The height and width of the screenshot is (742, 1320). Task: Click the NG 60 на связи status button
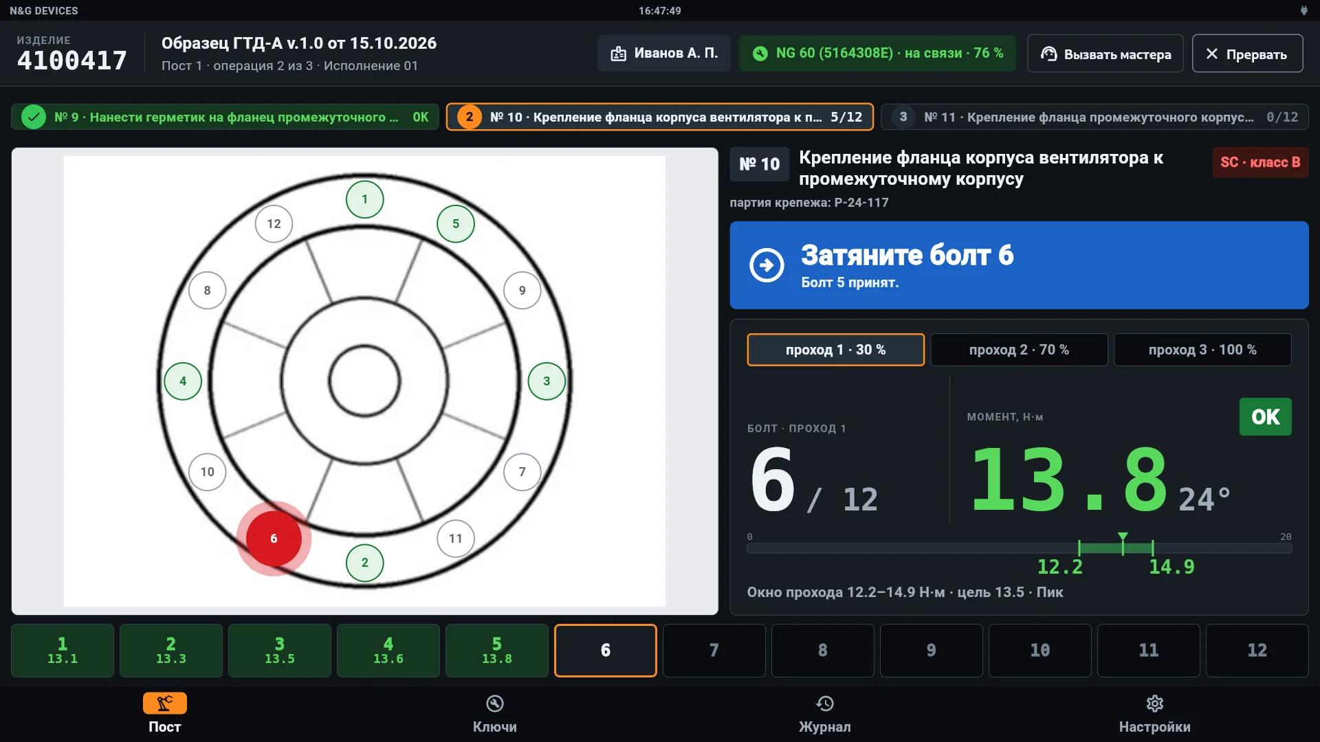point(877,54)
